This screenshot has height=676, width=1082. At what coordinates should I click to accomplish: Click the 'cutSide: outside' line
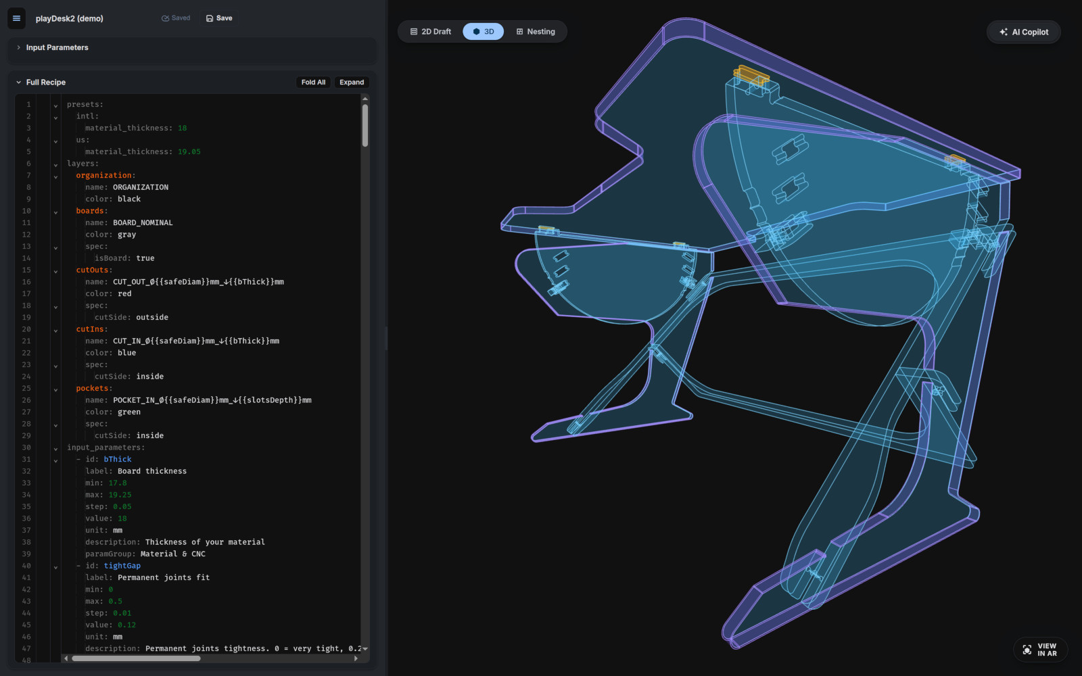tap(131, 318)
